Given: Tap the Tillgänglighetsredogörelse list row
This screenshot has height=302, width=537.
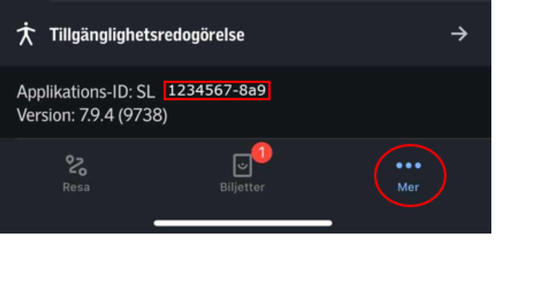Looking at the screenshot, I should pyautogui.click(x=246, y=34).
